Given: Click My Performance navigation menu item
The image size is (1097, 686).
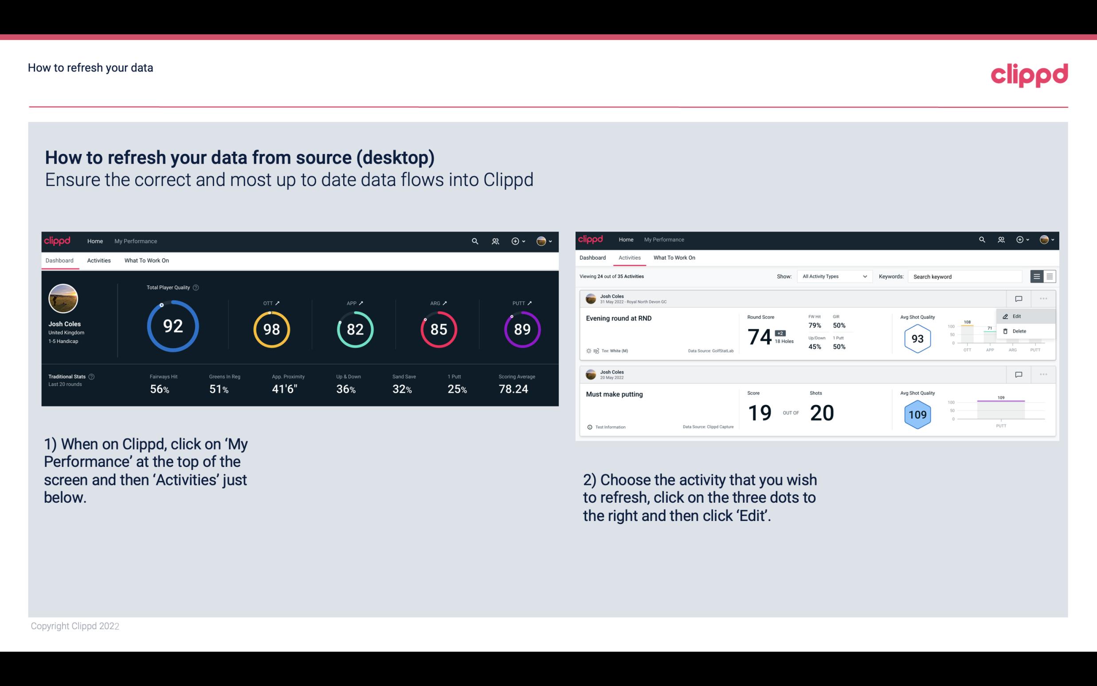Looking at the screenshot, I should (x=134, y=241).
